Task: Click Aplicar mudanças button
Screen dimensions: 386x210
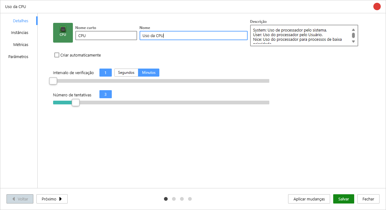Action: click(x=309, y=199)
